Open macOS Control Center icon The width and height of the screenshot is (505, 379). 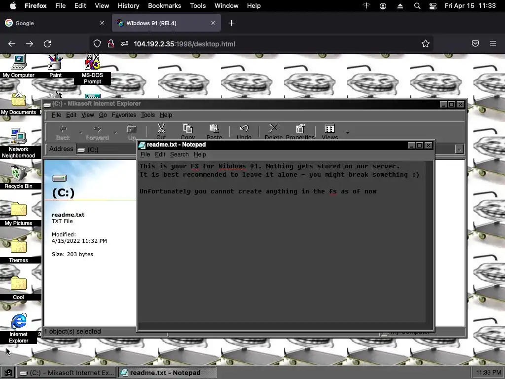click(x=433, y=6)
